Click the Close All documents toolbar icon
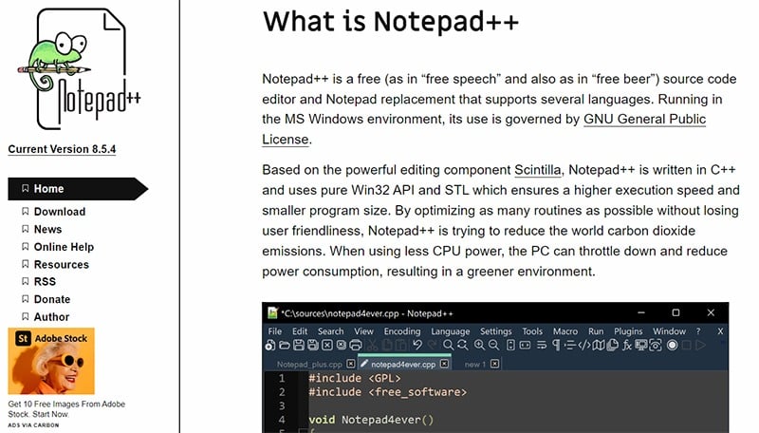 342,345
